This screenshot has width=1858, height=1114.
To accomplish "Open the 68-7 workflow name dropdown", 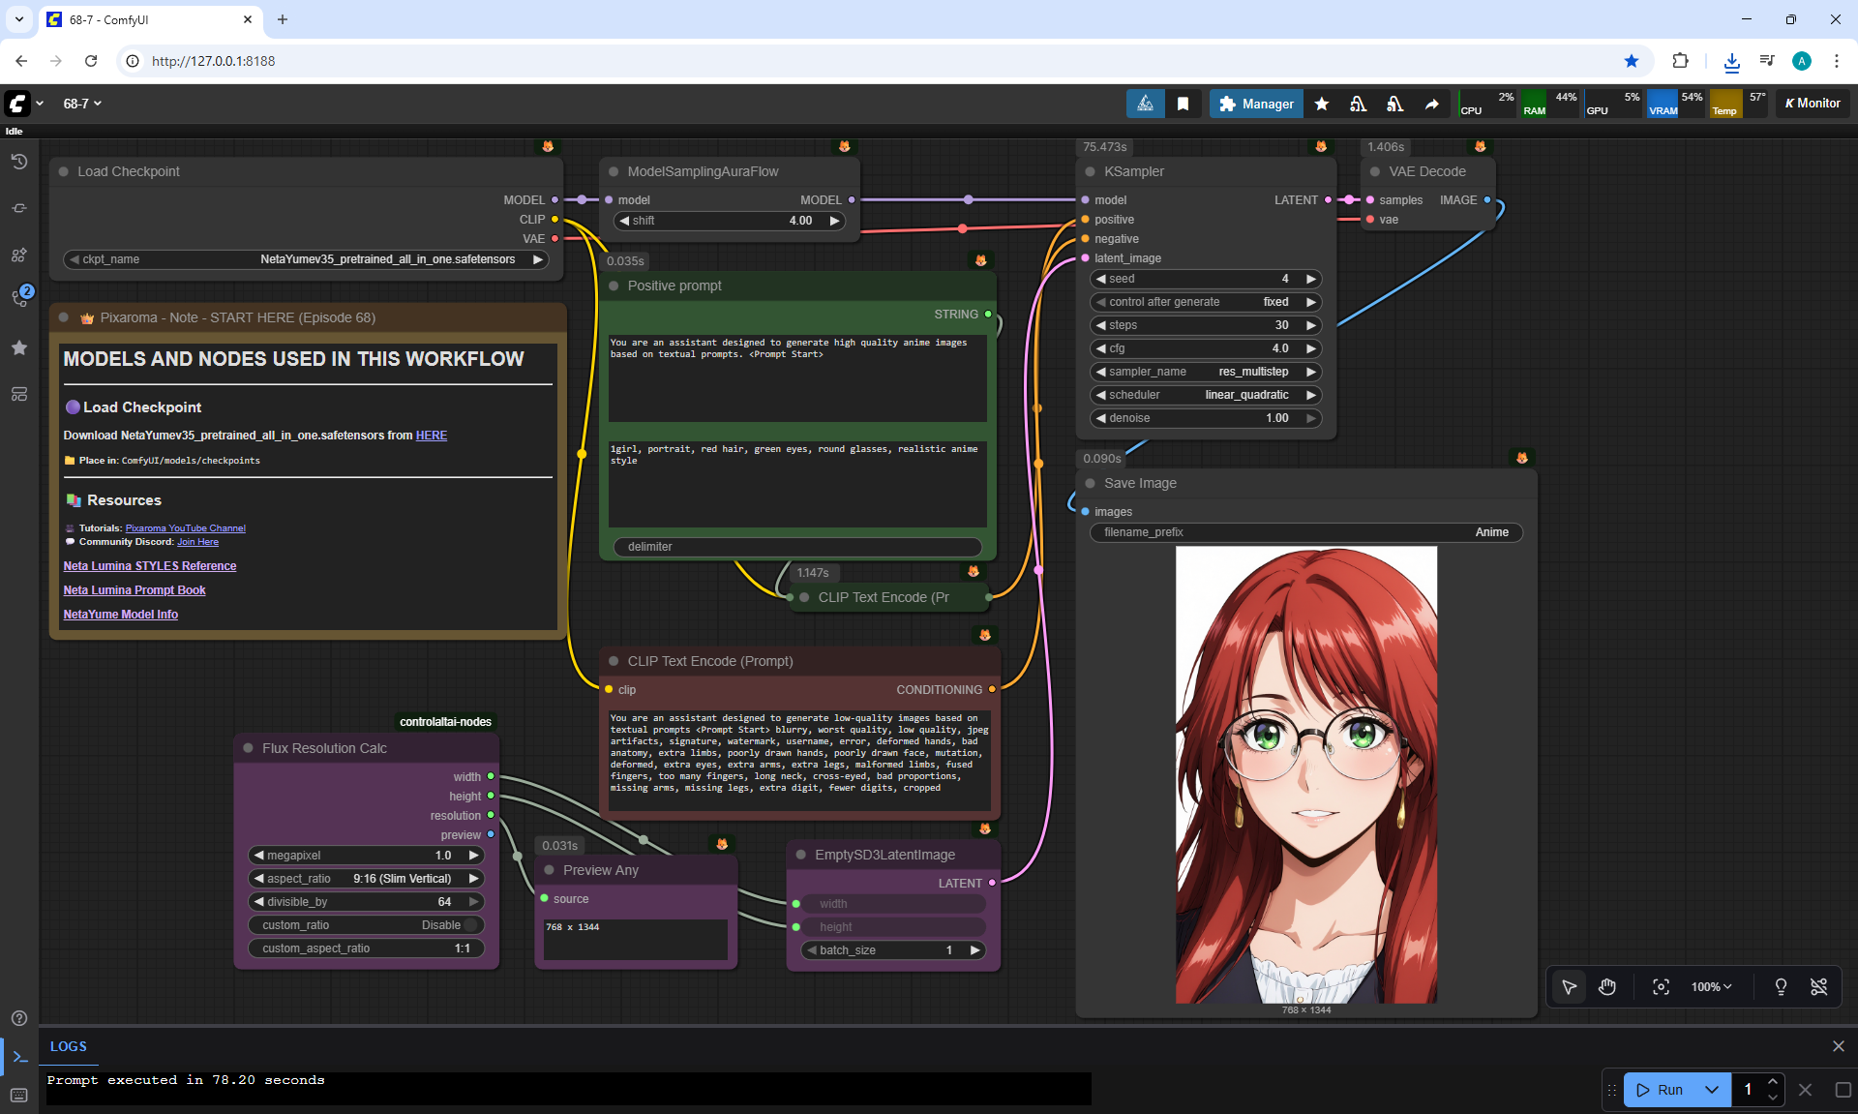I will 82,104.
